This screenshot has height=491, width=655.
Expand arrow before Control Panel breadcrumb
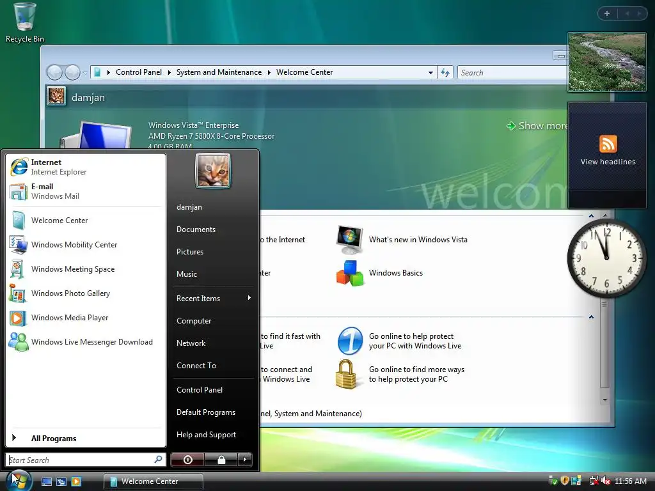tap(109, 73)
